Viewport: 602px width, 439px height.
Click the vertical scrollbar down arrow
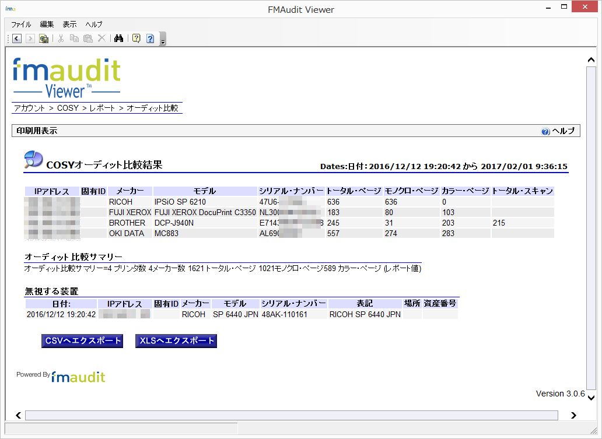[591, 398]
